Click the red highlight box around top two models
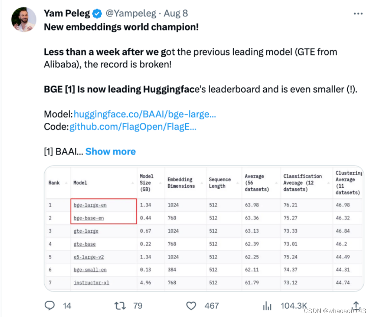372x317 pixels. point(103,211)
